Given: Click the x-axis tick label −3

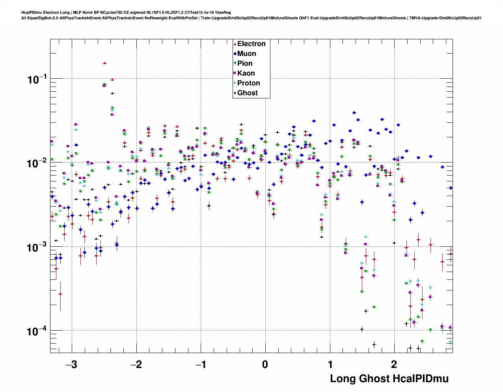Looking at the screenshot, I should click(71, 365).
